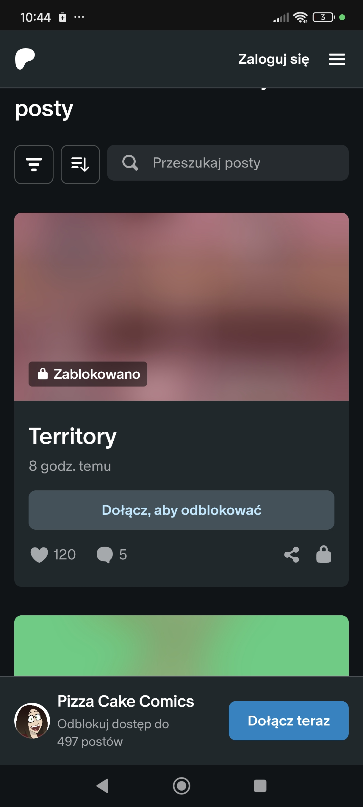Open comments on the Territory post

click(x=105, y=555)
